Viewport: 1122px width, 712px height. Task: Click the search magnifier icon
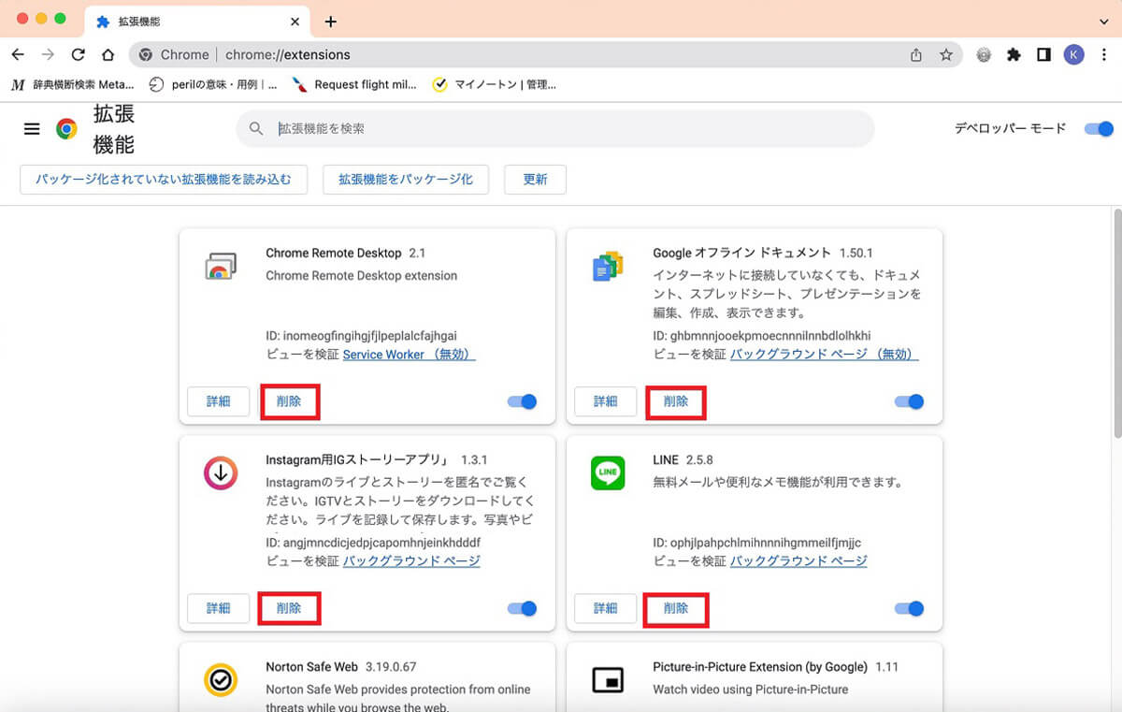pyautogui.click(x=255, y=129)
